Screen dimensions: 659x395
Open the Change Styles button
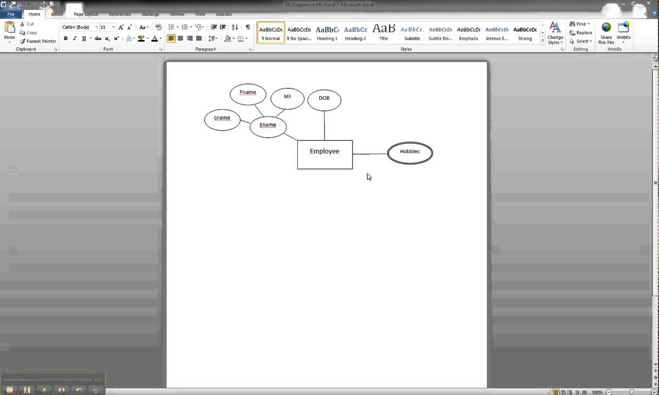point(555,33)
